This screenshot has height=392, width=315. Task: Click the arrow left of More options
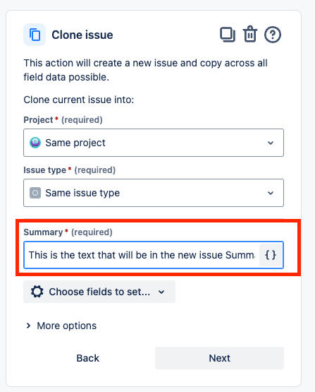click(x=28, y=326)
